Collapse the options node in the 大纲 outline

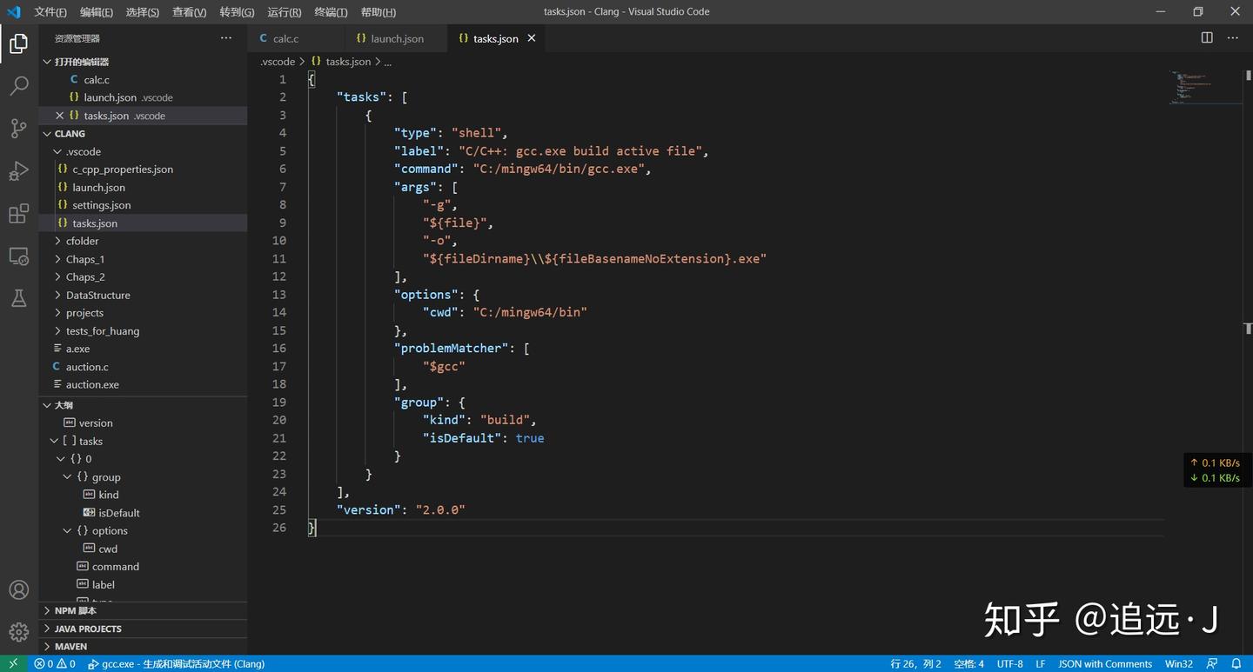pos(67,530)
